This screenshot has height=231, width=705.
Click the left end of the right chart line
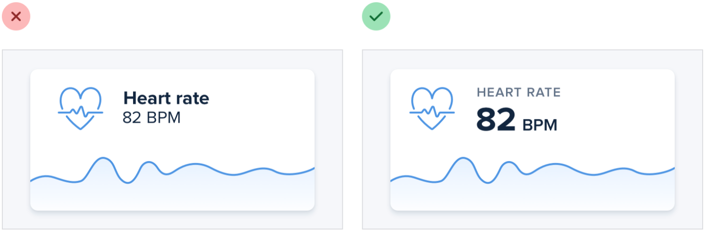pos(392,180)
